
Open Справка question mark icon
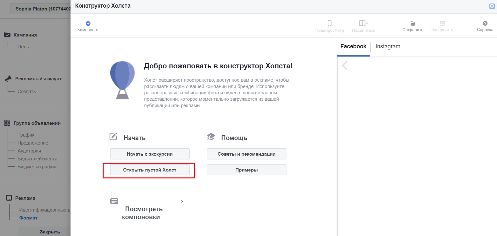click(x=485, y=24)
